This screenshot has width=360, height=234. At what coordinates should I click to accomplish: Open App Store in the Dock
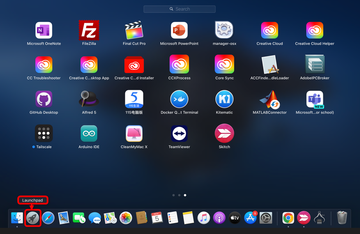[x=250, y=218]
